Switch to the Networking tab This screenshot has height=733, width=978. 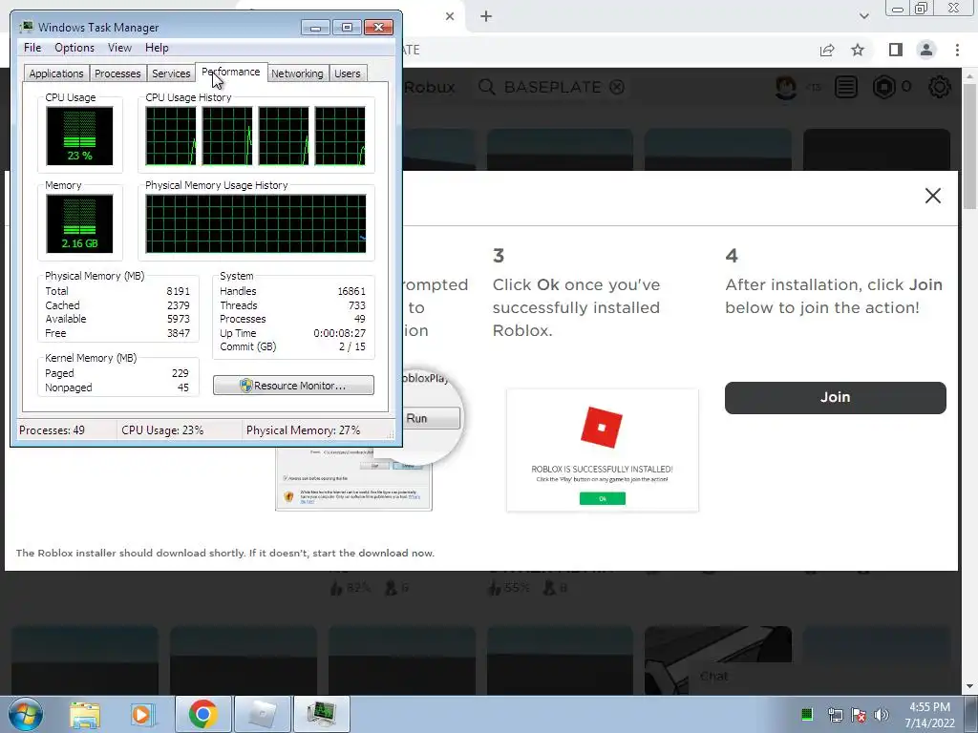[x=297, y=73]
